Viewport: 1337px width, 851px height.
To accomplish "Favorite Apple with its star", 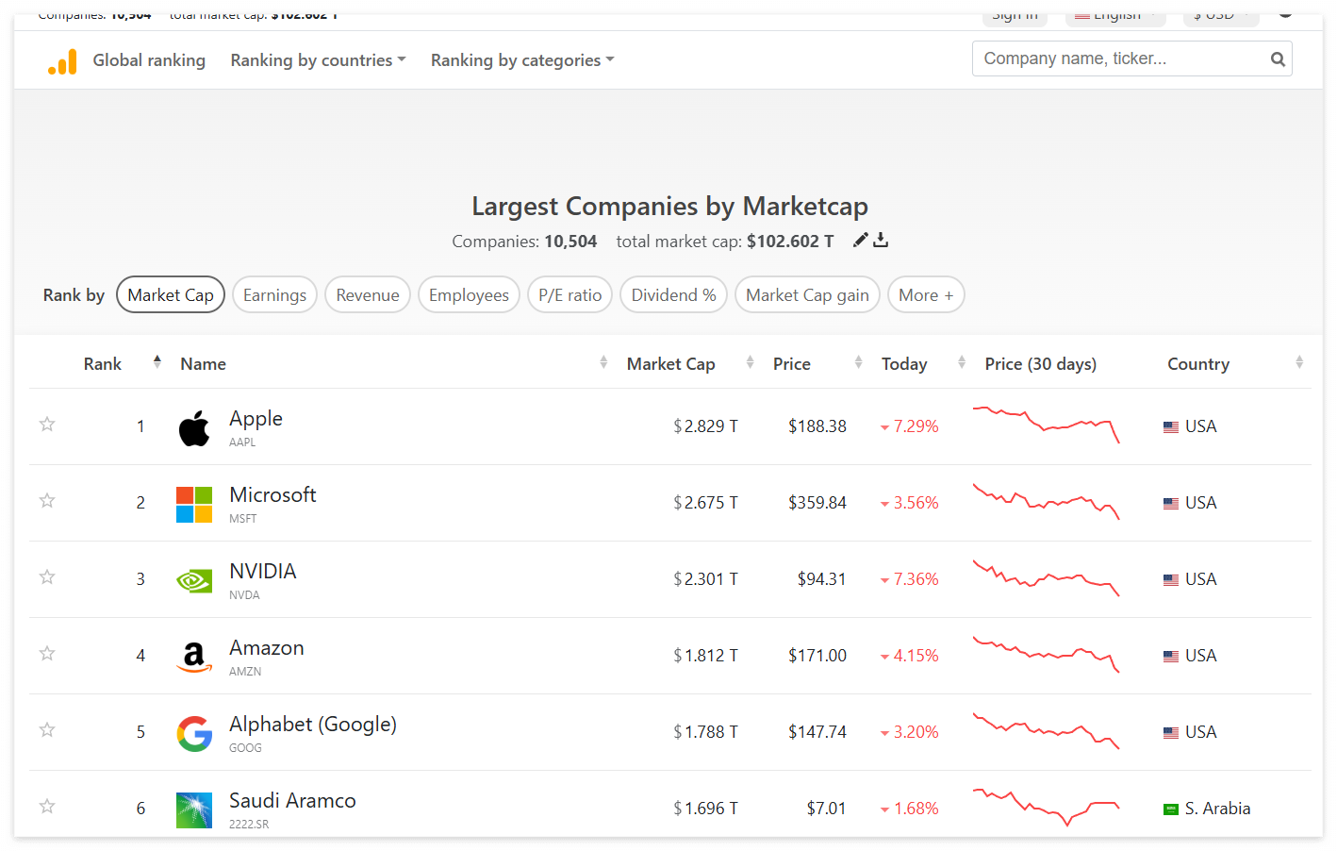I will click(x=47, y=424).
